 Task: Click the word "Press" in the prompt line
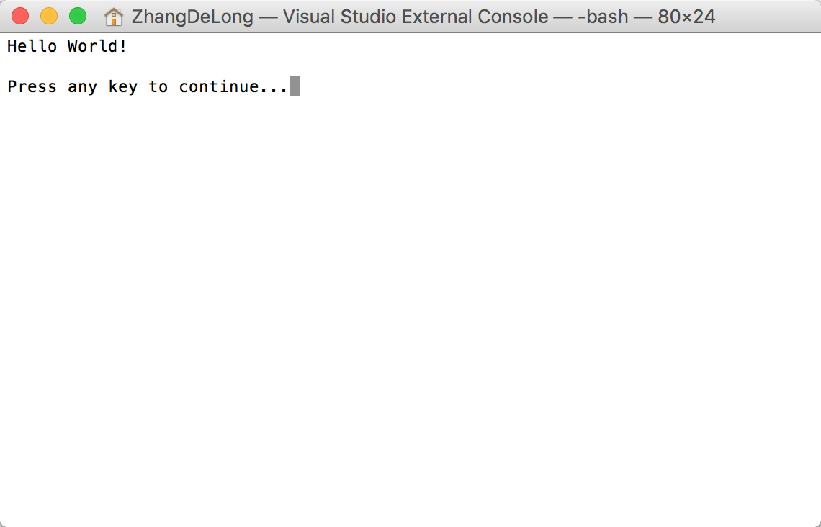[x=32, y=86]
